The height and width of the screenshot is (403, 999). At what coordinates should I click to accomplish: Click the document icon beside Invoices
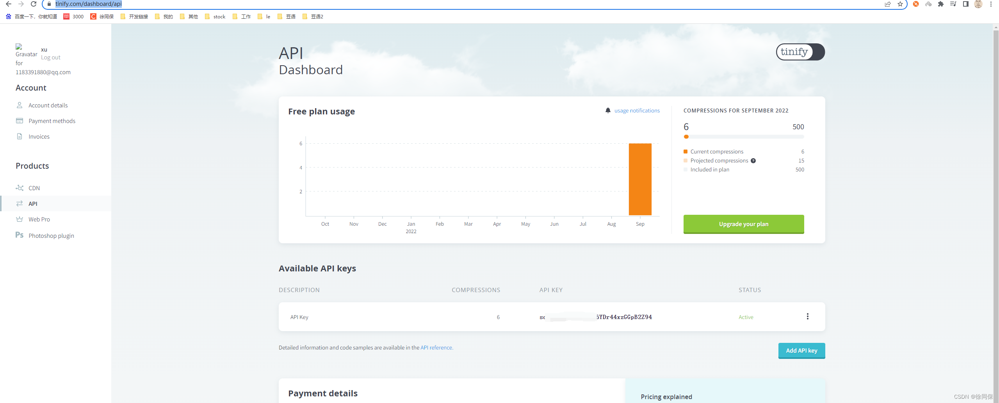pos(20,136)
